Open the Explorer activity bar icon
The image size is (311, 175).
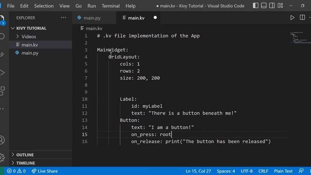pos(2,20)
